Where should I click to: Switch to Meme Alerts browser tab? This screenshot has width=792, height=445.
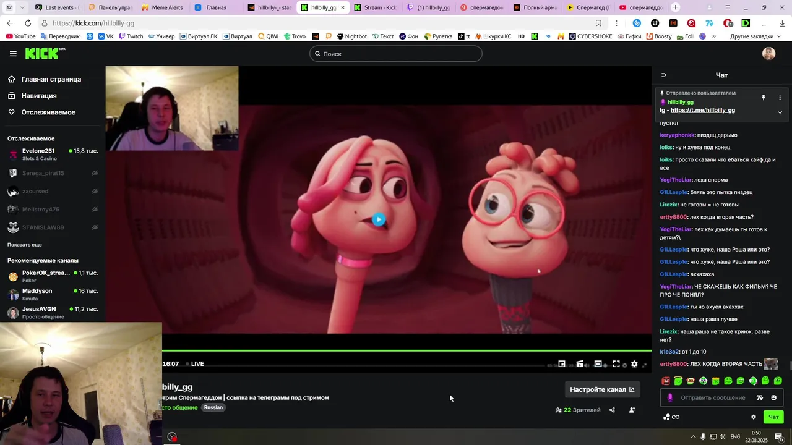(162, 7)
